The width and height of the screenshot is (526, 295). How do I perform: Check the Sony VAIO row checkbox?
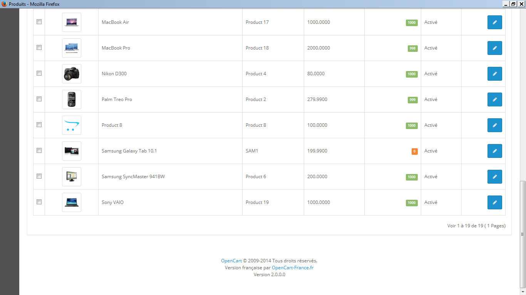(39, 202)
